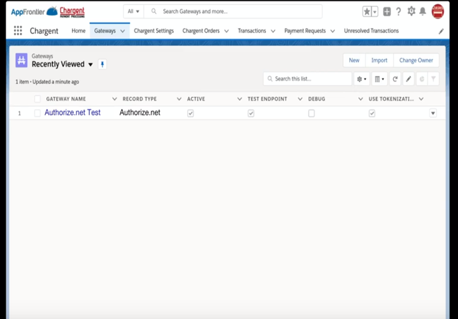Viewport: 458px width, 319px height.
Task: Check the select-all checkbox in table header
Action: coord(38,99)
